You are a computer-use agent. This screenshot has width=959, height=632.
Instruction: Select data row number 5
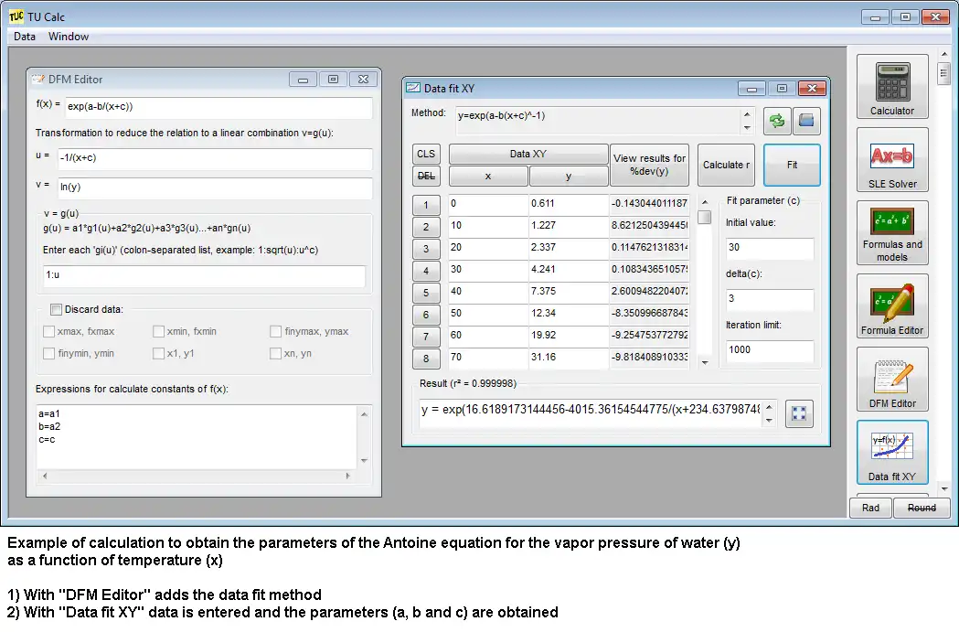426,293
